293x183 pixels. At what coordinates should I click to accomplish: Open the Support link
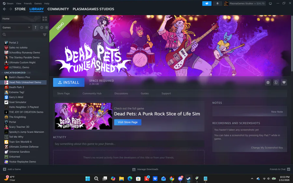(166, 93)
